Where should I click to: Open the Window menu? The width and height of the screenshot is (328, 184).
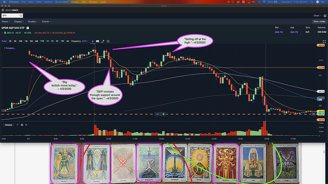click(93, 2)
